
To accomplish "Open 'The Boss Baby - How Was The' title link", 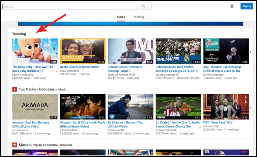I will point(33,69).
